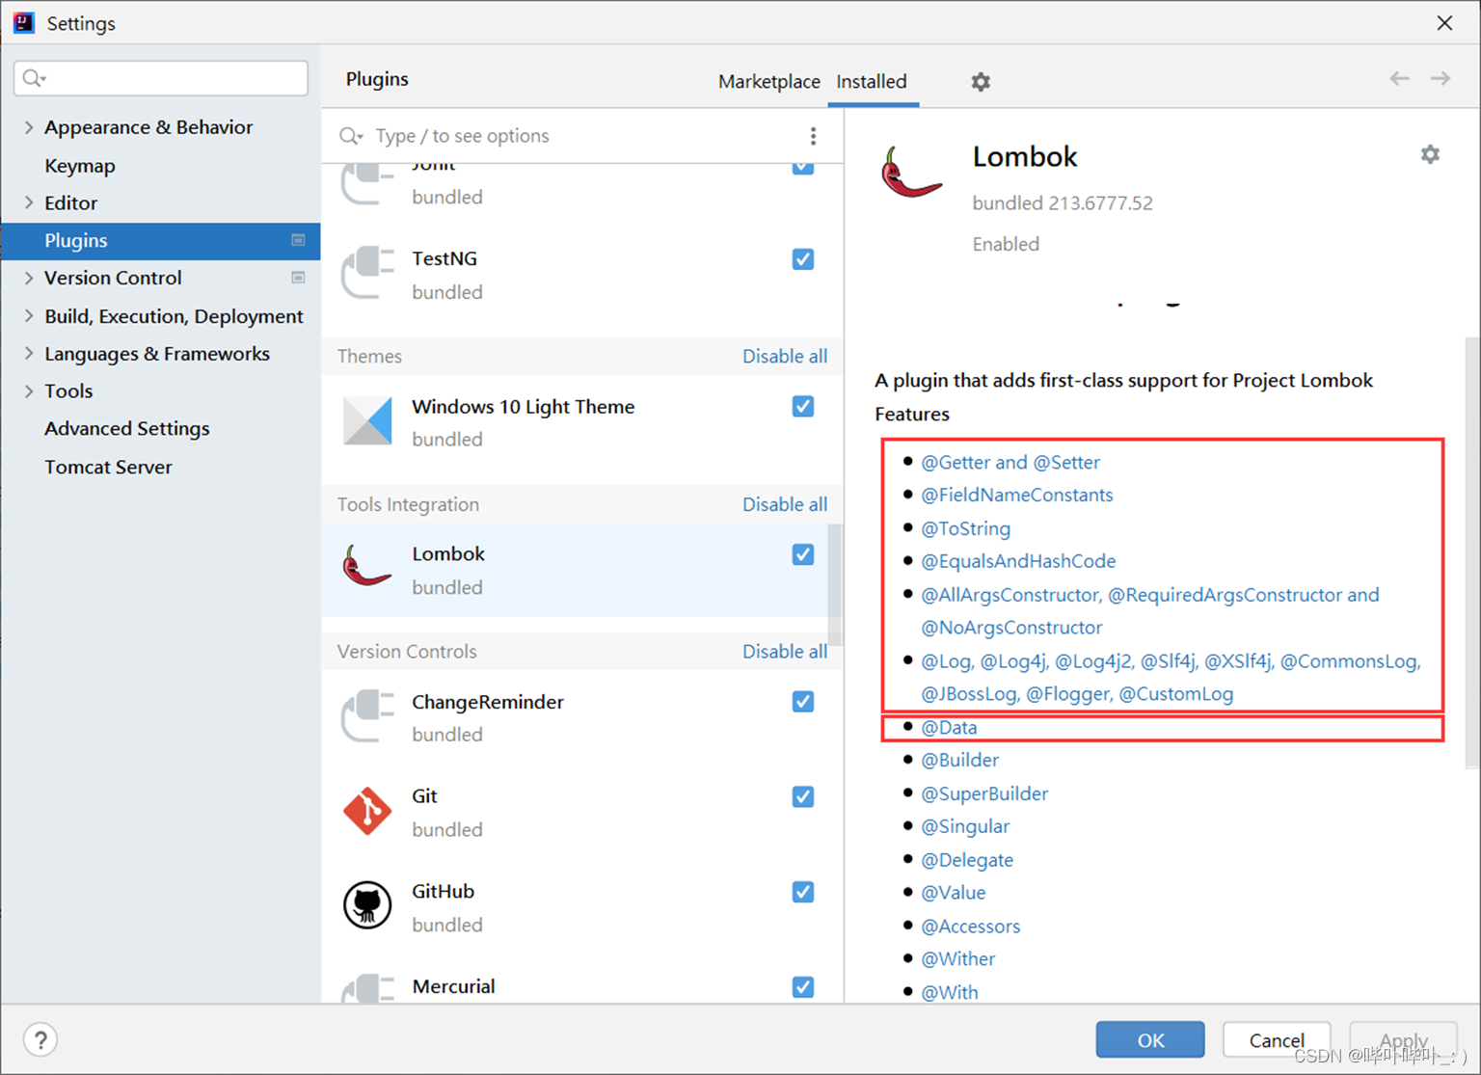Open the @SuperBuilder link
The height and width of the screenshot is (1075, 1481).
(x=984, y=793)
